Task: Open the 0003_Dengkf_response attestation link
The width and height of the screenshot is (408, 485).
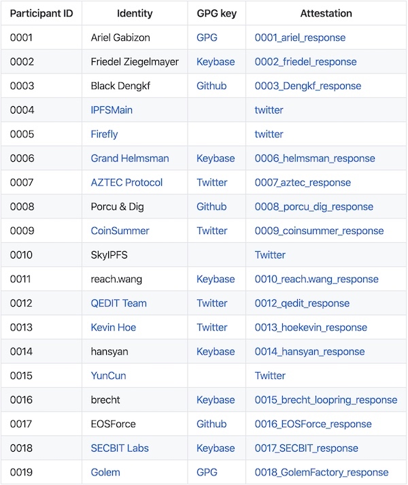Action: [307, 86]
